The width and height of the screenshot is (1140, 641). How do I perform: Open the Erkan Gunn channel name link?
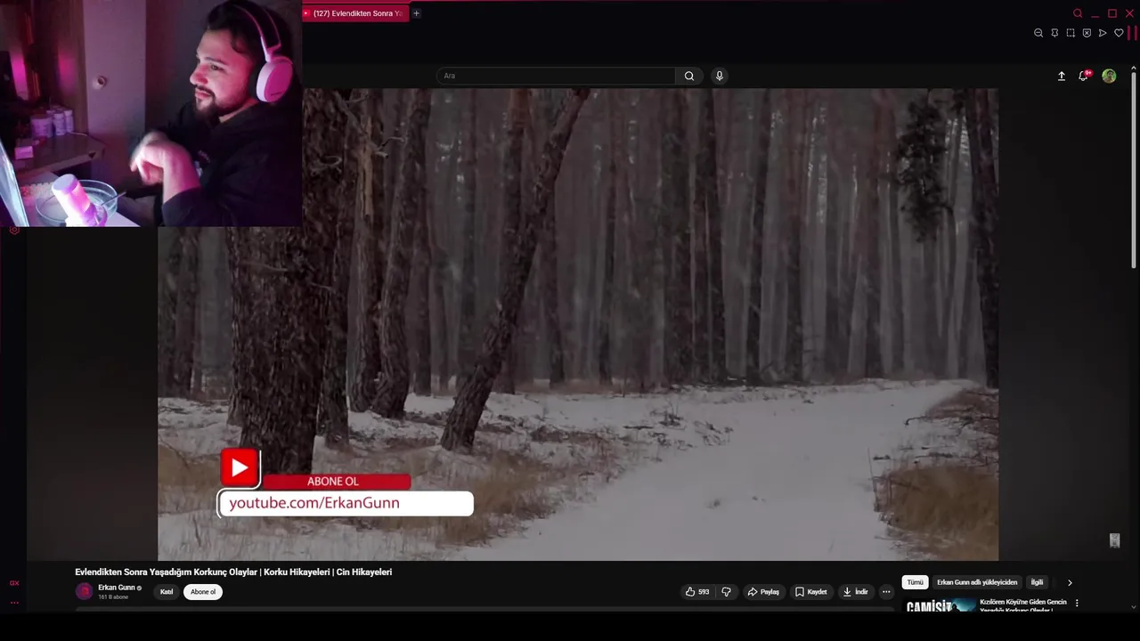pyautogui.click(x=117, y=588)
